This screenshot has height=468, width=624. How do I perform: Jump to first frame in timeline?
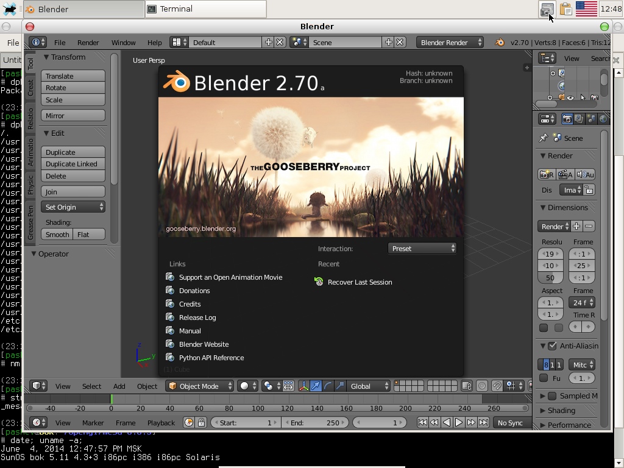(x=422, y=423)
